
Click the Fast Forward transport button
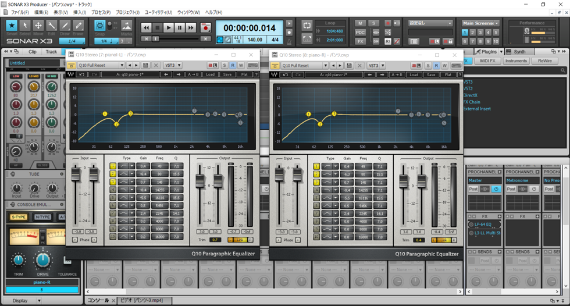coord(191,27)
